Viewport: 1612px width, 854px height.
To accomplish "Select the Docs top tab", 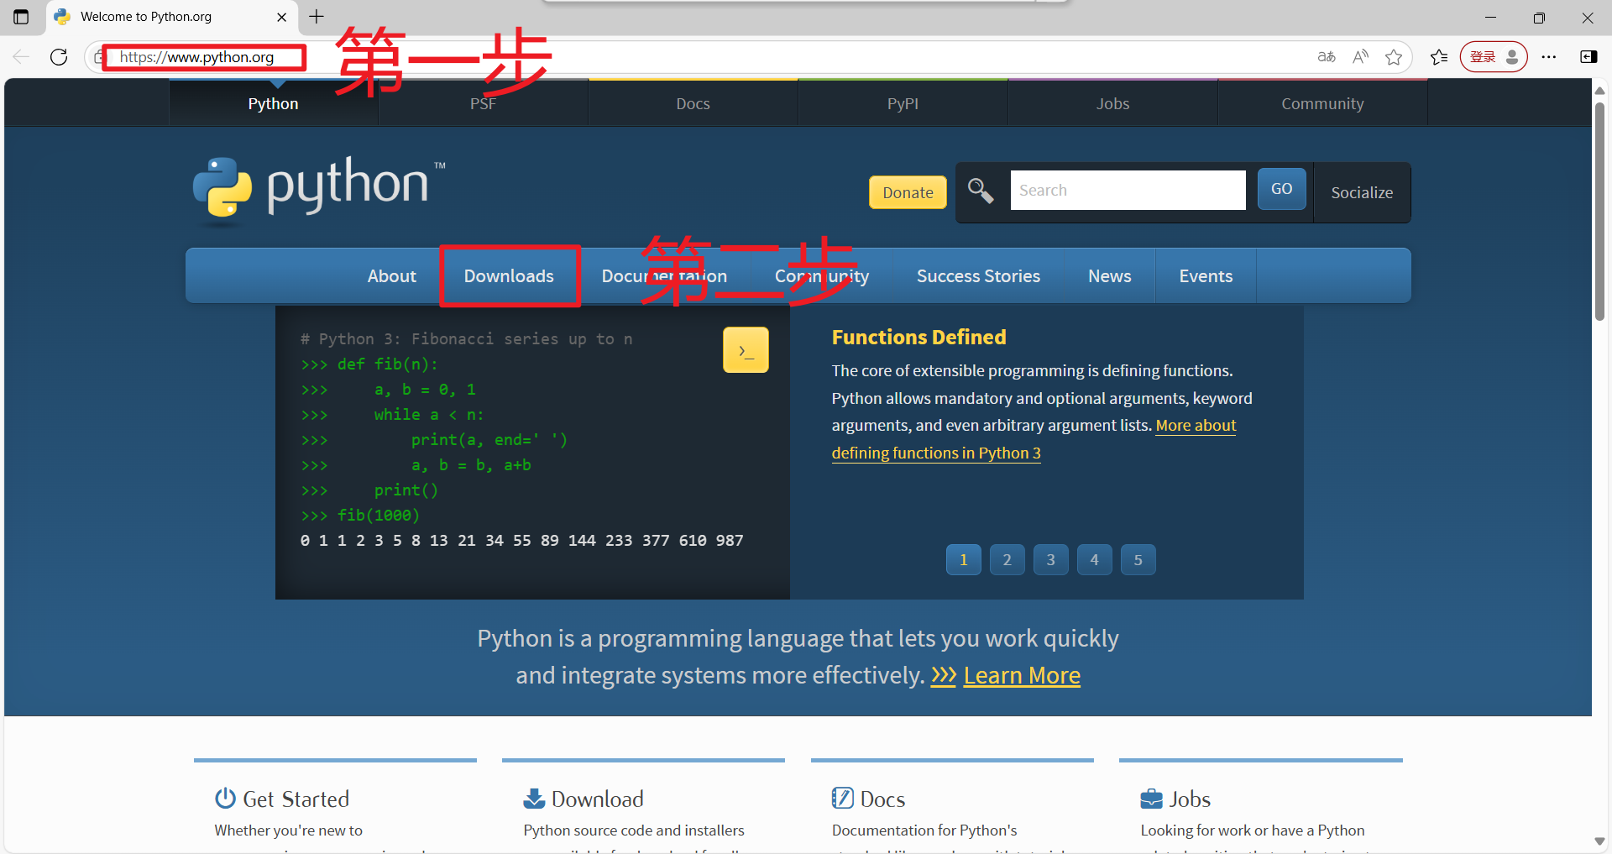I will point(693,103).
